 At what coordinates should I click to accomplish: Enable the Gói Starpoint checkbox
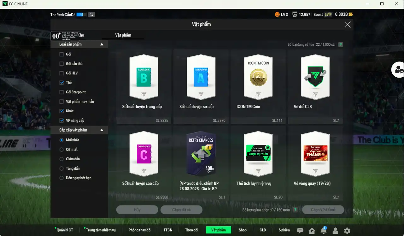coord(61,92)
